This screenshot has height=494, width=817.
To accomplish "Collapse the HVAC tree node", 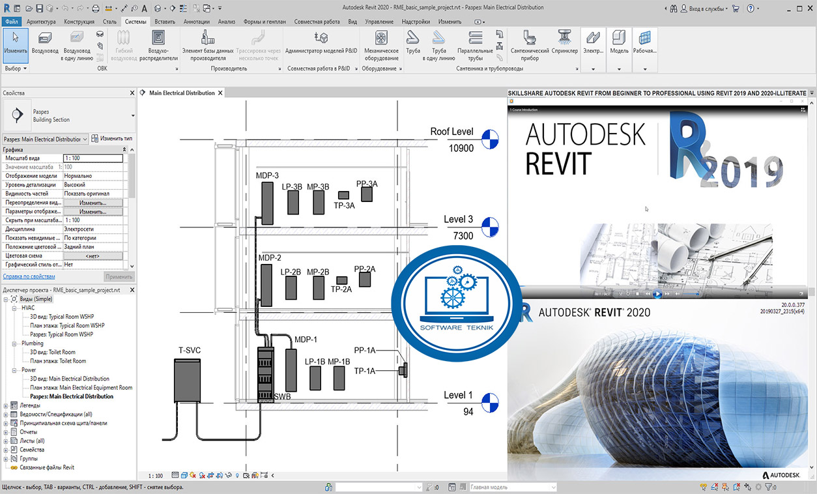I will pos(14,308).
